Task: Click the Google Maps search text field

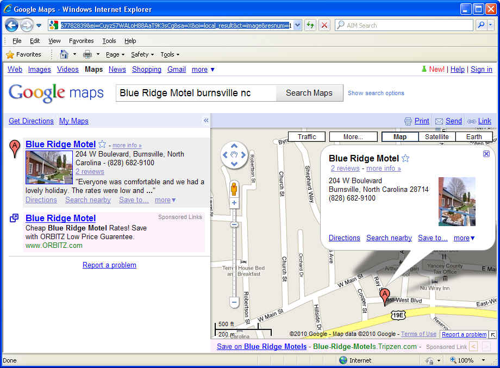Action: click(x=196, y=93)
